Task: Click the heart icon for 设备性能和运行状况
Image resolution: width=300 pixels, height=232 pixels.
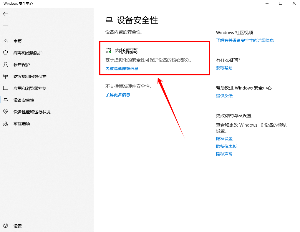Action: [6, 112]
